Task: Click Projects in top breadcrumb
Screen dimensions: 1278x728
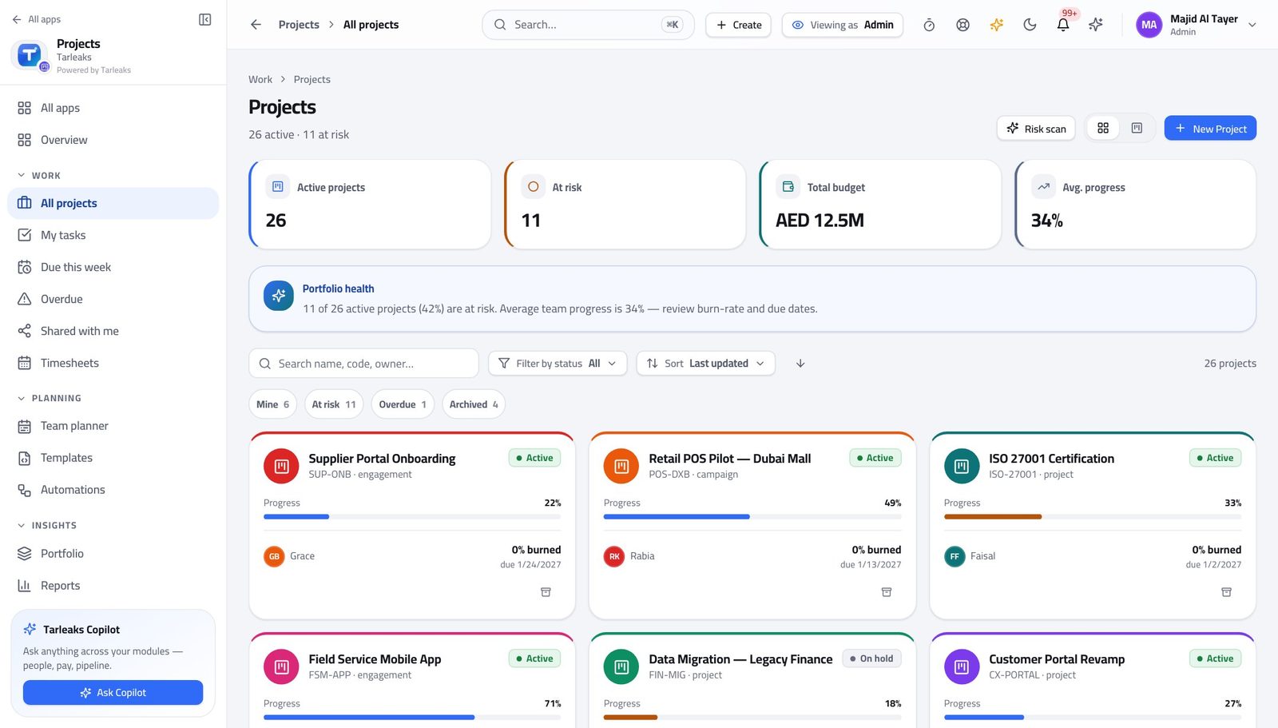Action: tap(299, 25)
